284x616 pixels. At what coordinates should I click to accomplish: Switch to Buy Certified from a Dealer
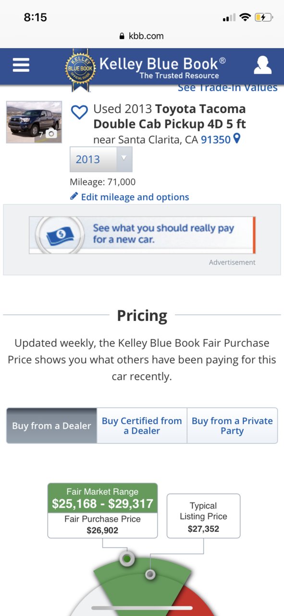(142, 426)
